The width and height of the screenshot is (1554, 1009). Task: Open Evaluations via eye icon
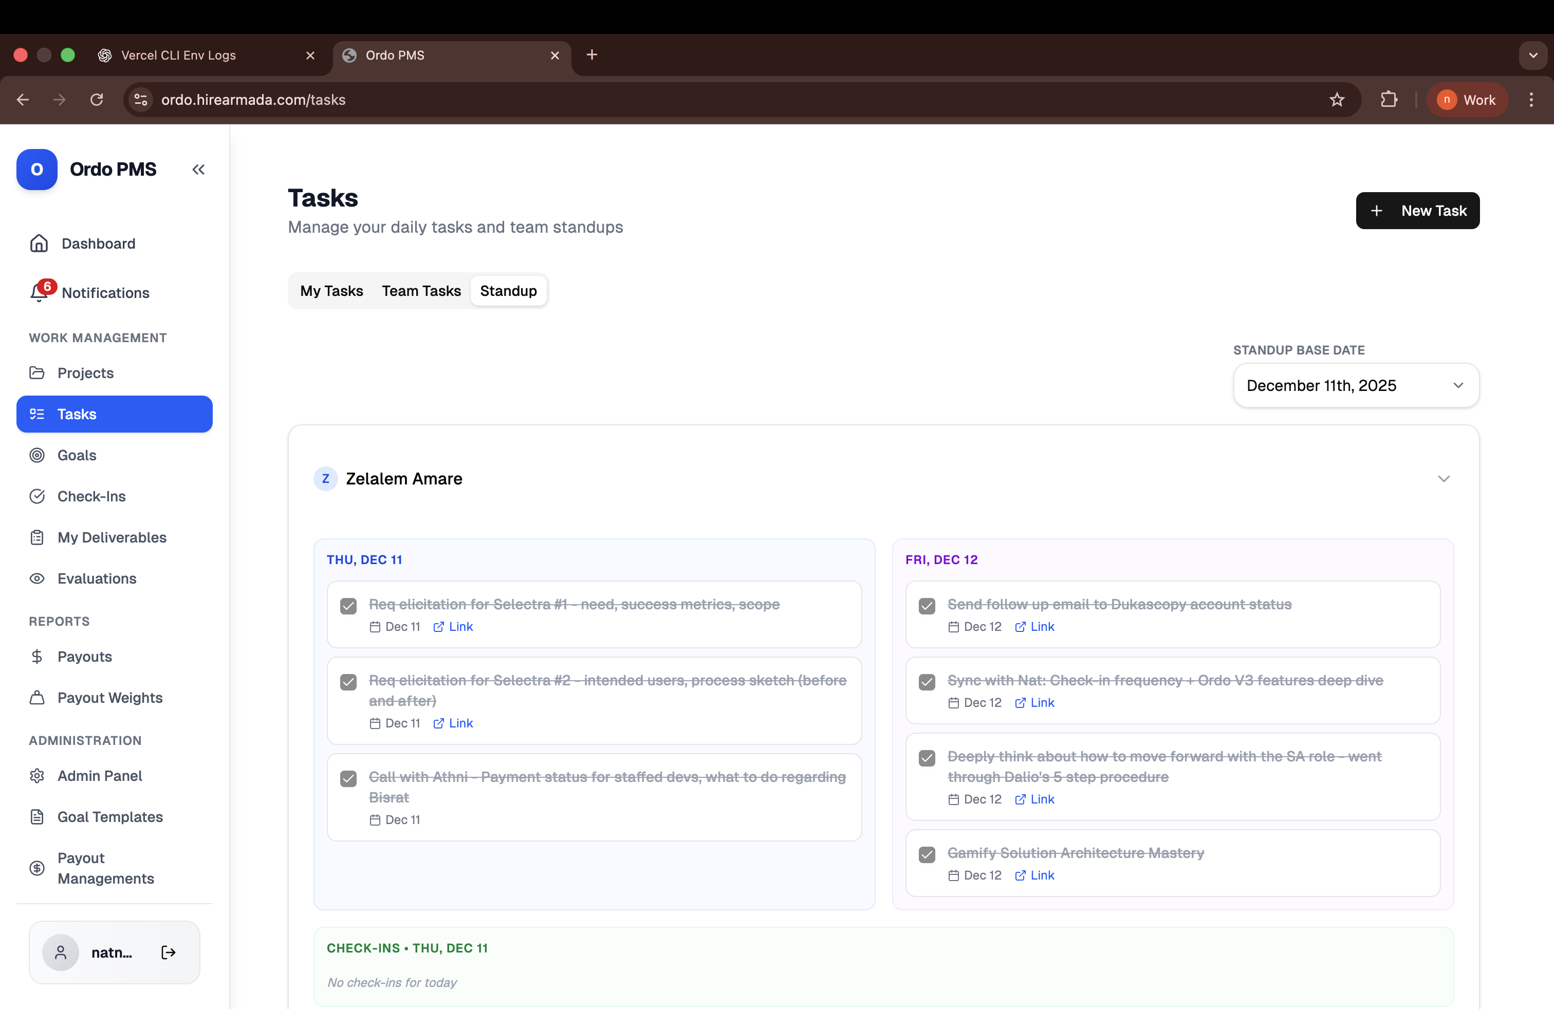pyautogui.click(x=37, y=578)
